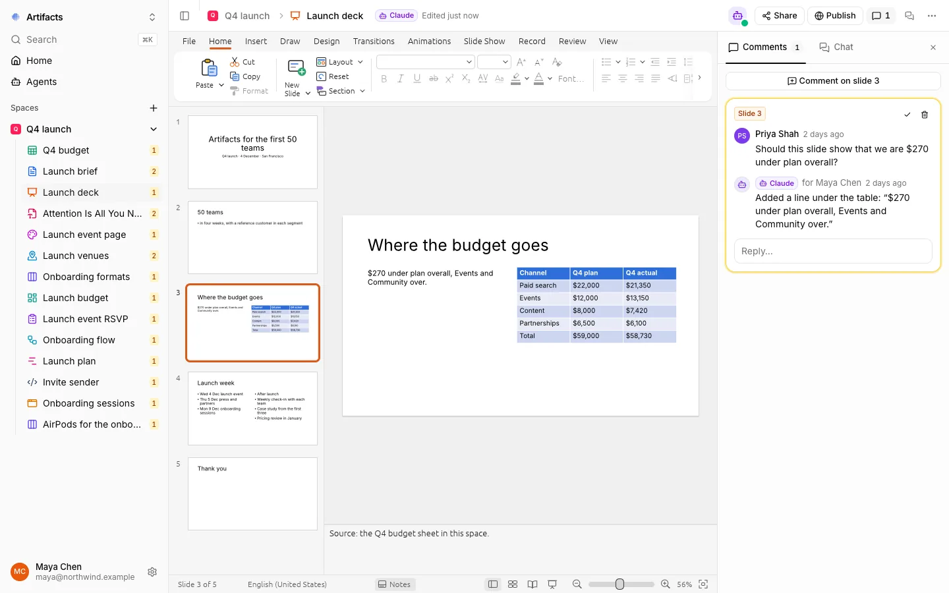
Task: Open reading view from the status bar
Action: click(532, 584)
